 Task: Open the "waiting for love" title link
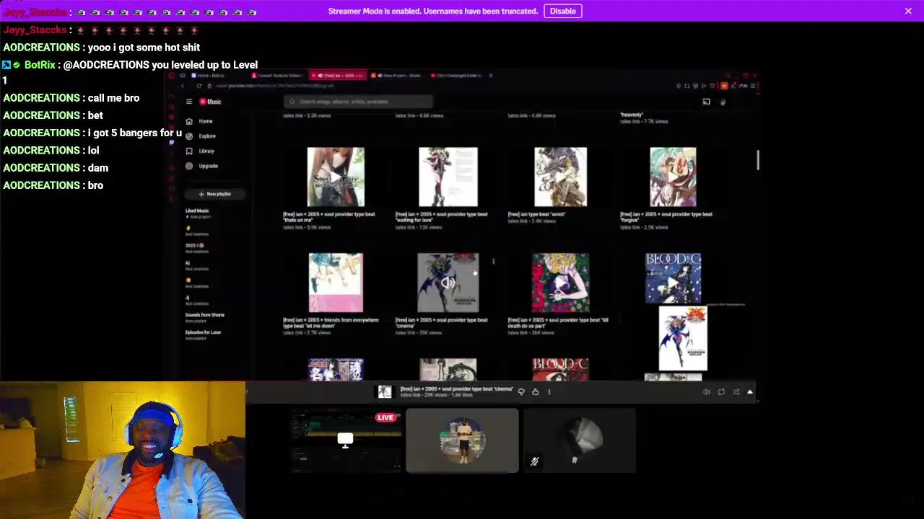(x=442, y=217)
